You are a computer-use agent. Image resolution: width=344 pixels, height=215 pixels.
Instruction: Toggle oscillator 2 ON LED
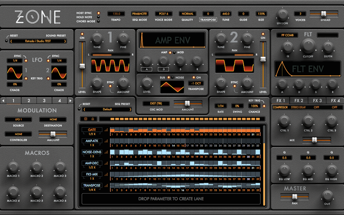263,34
